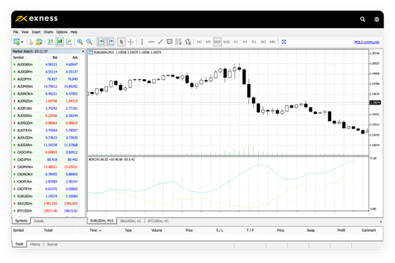Select the Cursor arrow tool

121,42
